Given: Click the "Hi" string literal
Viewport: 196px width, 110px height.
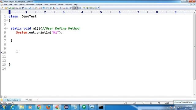Looking at the screenshot, I should (x=55, y=33).
